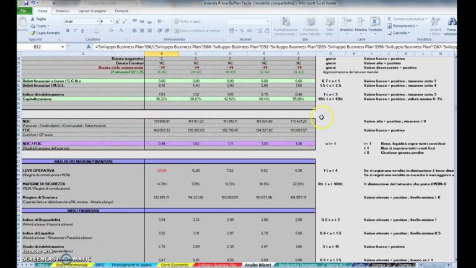Toggle center text alignment

tap(142, 30)
